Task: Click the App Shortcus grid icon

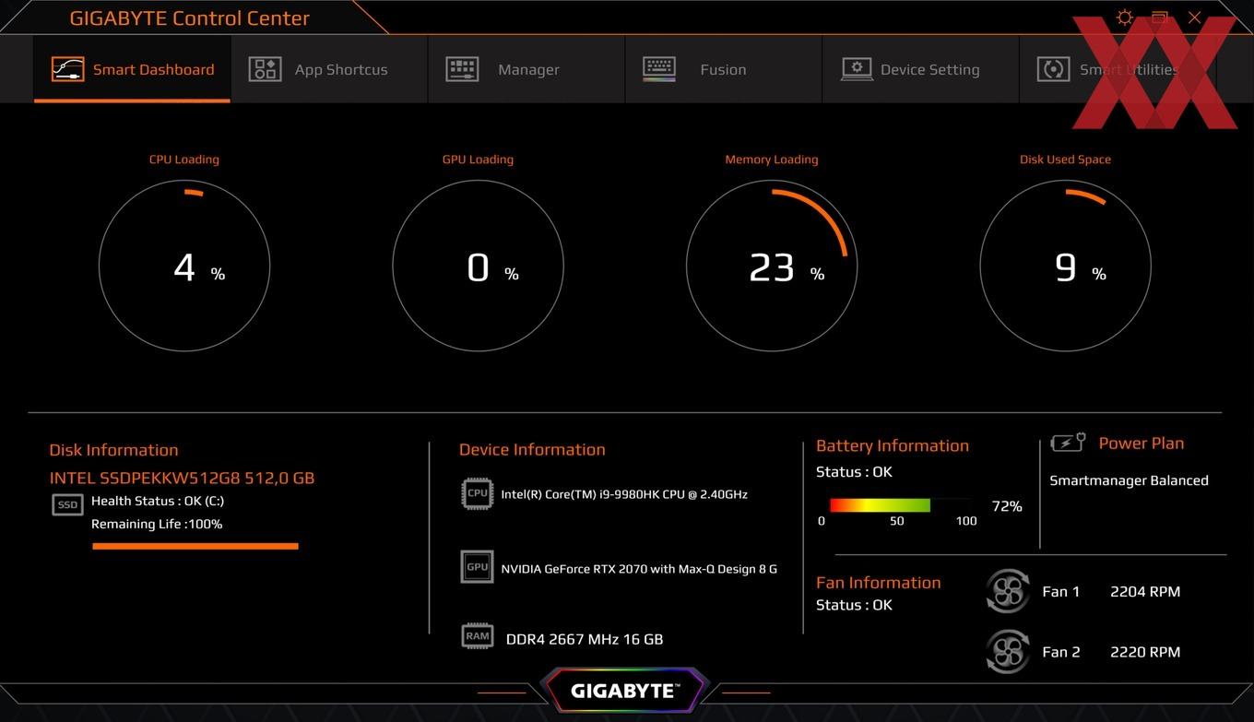Action: click(265, 69)
